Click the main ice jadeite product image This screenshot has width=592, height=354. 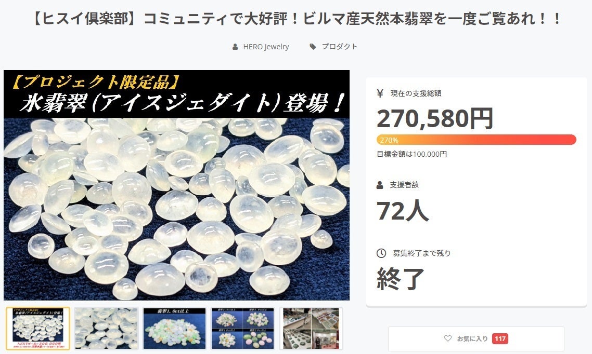click(177, 185)
